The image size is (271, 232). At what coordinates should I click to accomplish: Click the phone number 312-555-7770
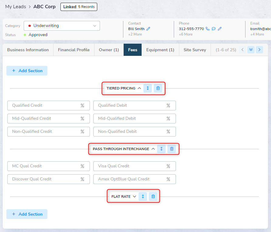191,29
